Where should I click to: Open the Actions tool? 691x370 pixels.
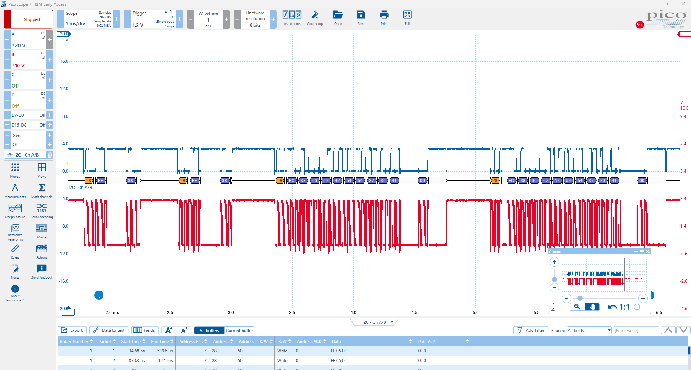pos(42,251)
